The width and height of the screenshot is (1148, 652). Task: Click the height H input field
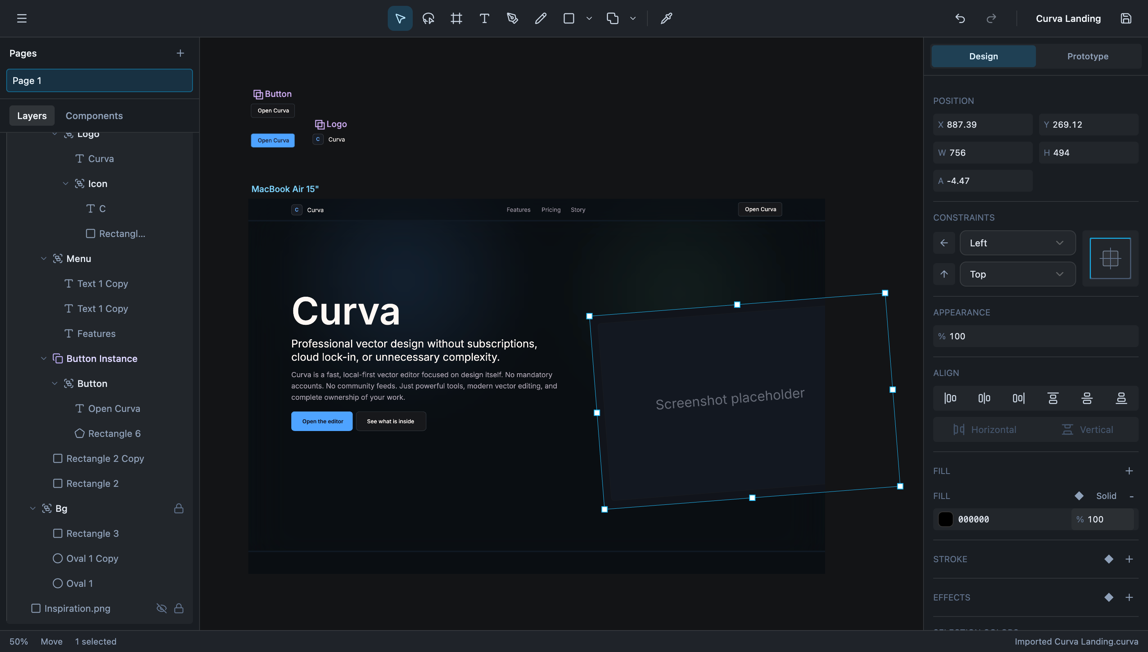[x=1088, y=153]
